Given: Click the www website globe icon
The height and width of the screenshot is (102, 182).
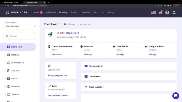Looking at the screenshot, I should (x=50, y=34).
